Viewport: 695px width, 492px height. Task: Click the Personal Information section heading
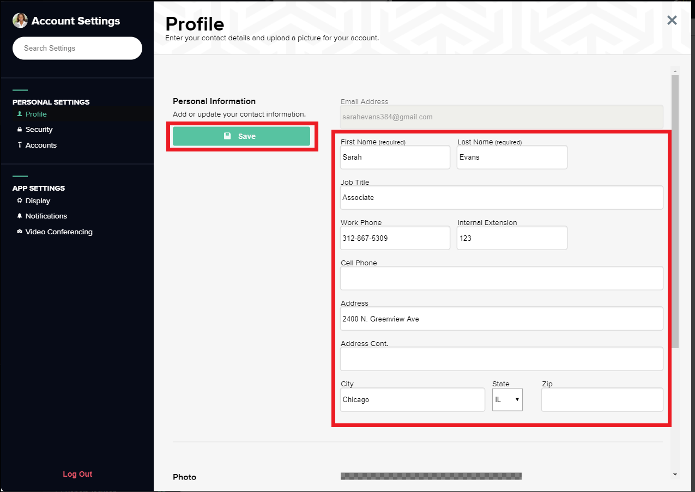click(214, 101)
